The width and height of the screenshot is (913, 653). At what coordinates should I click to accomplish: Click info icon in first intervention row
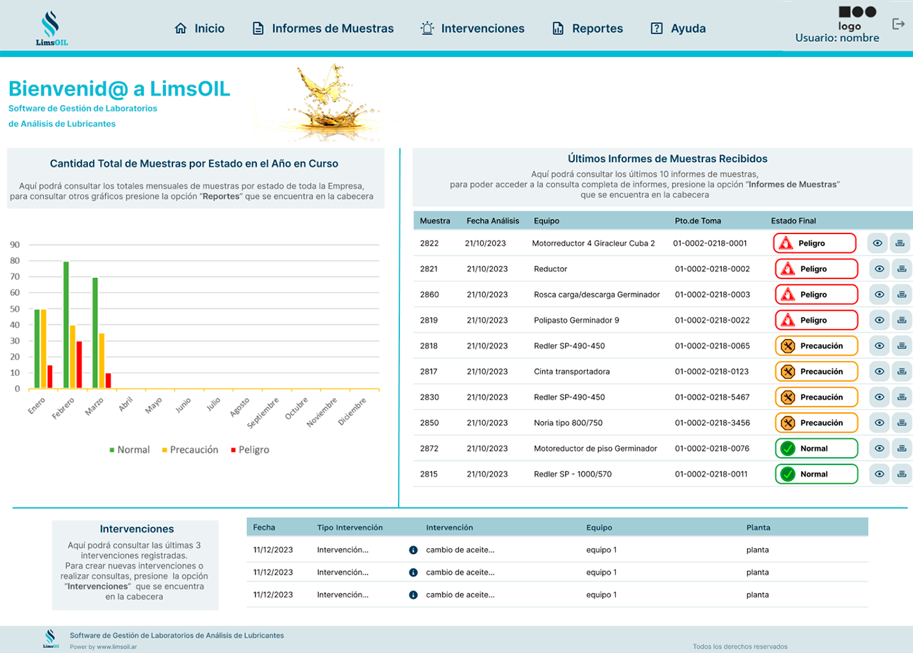(x=413, y=550)
